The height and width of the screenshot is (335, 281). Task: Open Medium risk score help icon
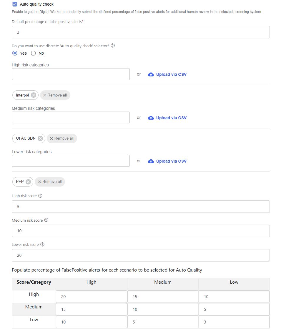click(x=46, y=220)
